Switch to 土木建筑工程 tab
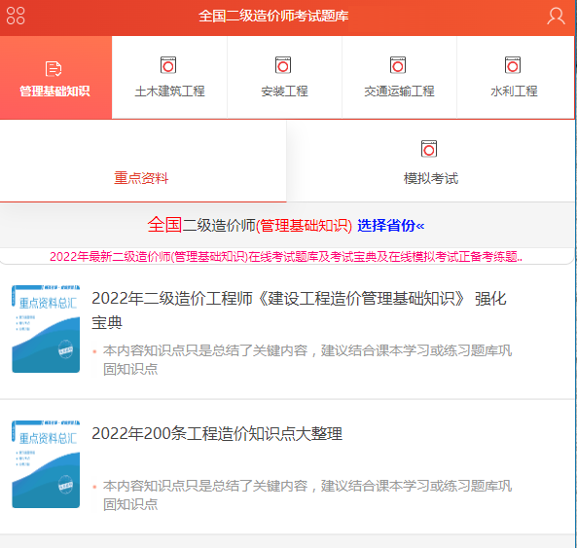Screen dimensions: 577x548 (x=169, y=78)
